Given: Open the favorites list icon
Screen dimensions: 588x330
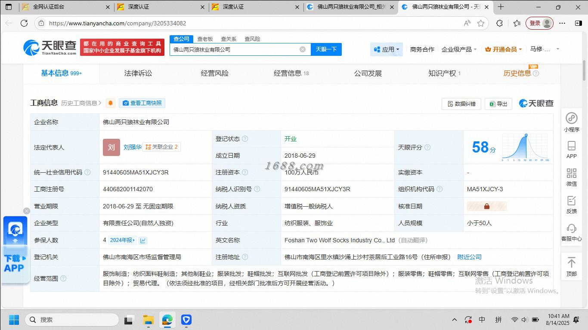Looking at the screenshot, I should [517, 23].
